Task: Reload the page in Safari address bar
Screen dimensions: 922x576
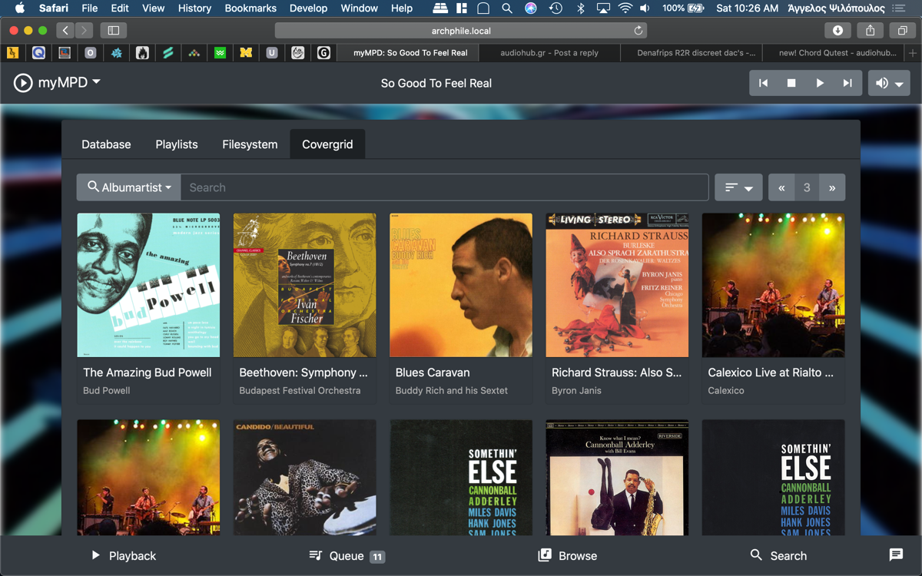Action: (x=638, y=31)
